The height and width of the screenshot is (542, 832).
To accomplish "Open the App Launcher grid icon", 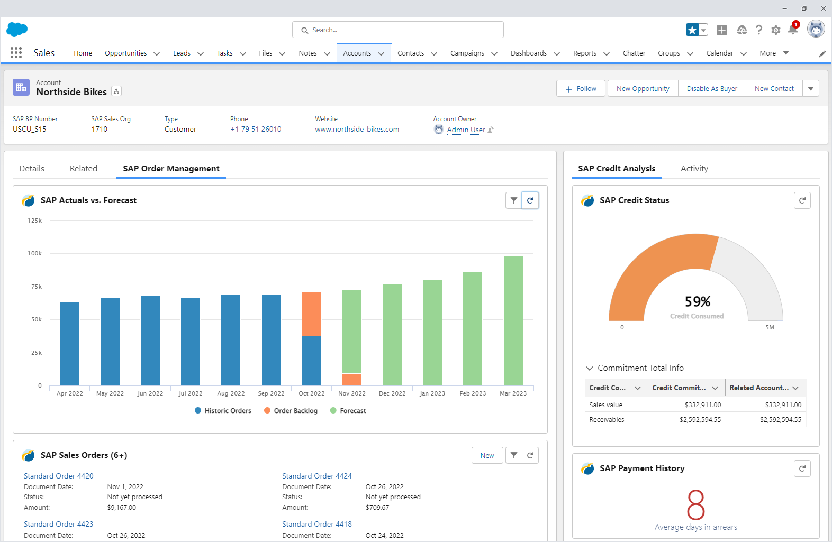I will pos(16,53).
